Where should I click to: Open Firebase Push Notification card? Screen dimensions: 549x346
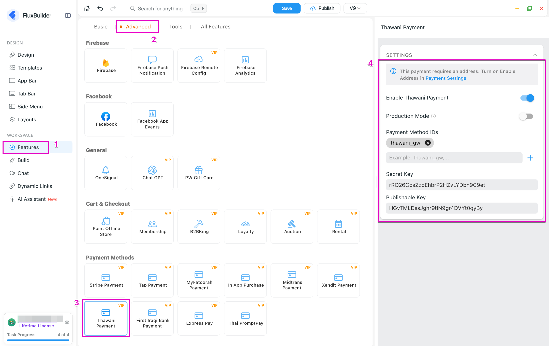(152, 65)
